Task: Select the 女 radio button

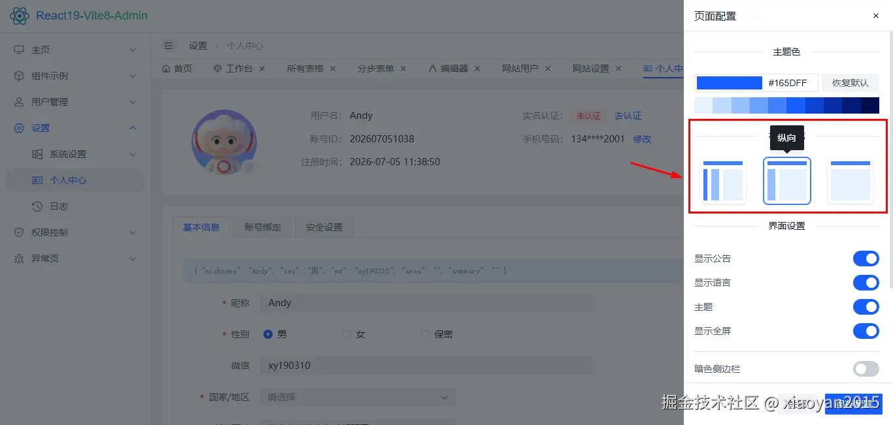Action: [346, 334]
